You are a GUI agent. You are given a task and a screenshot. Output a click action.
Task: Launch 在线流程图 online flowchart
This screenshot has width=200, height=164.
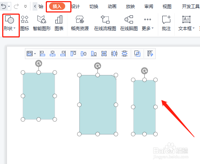(x=105, y=23)
